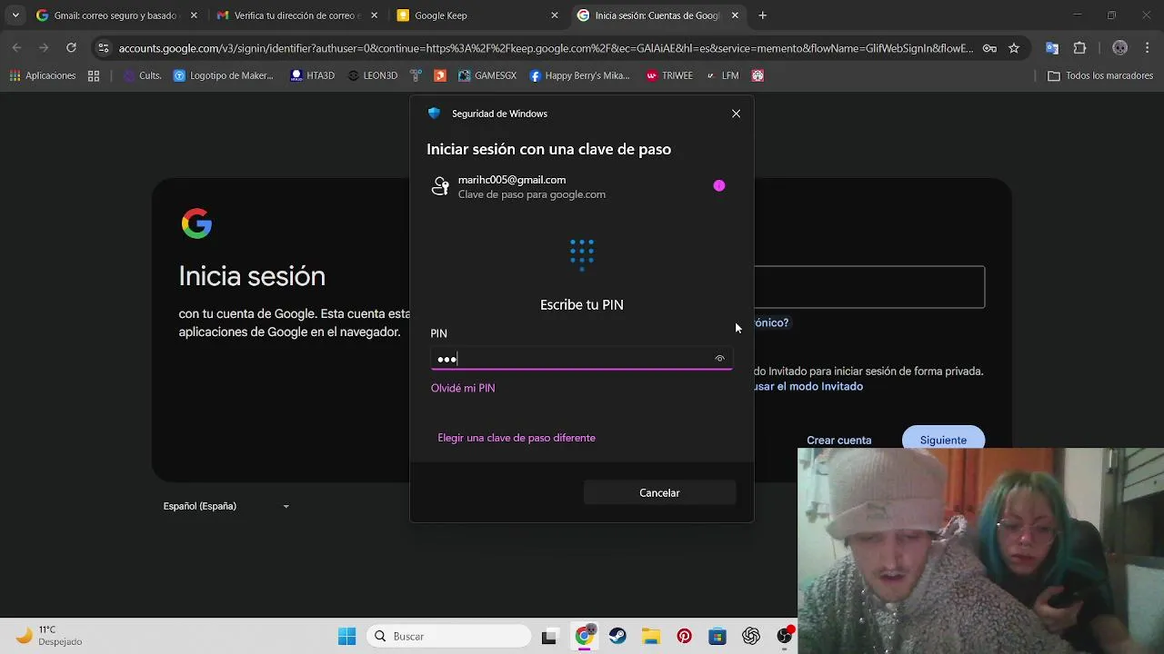Open the Cults bookmark

(143, 75)
